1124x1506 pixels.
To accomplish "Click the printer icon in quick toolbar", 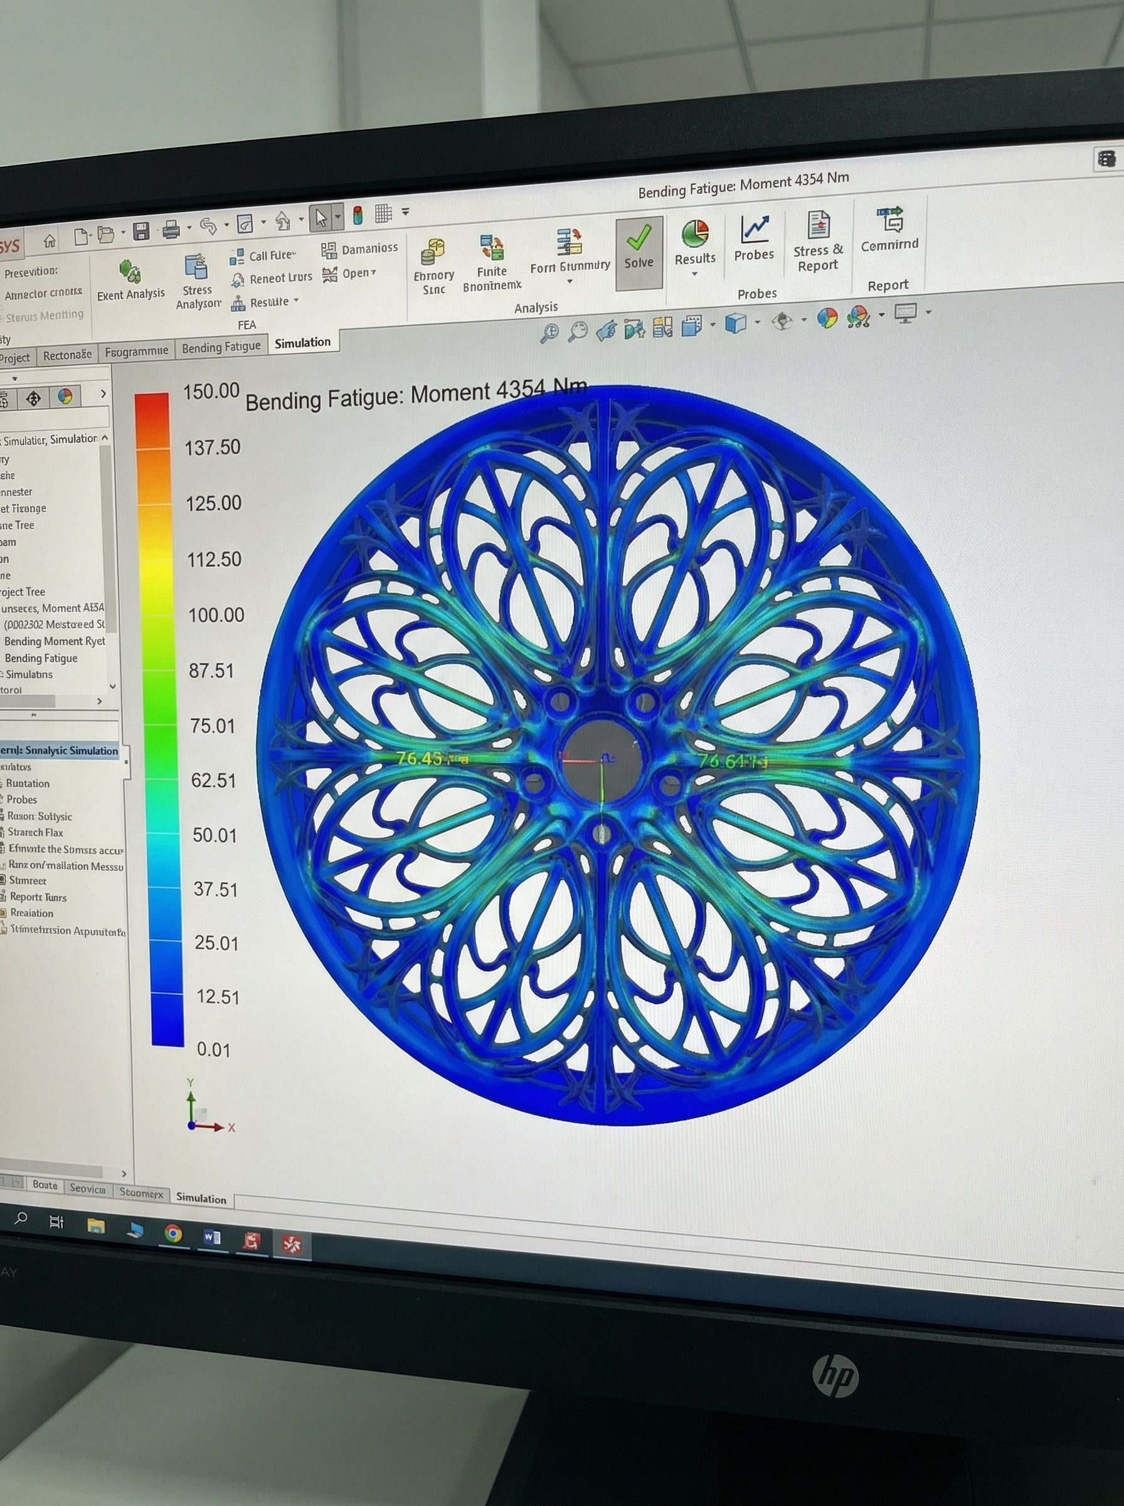I will tap(171, 230).
